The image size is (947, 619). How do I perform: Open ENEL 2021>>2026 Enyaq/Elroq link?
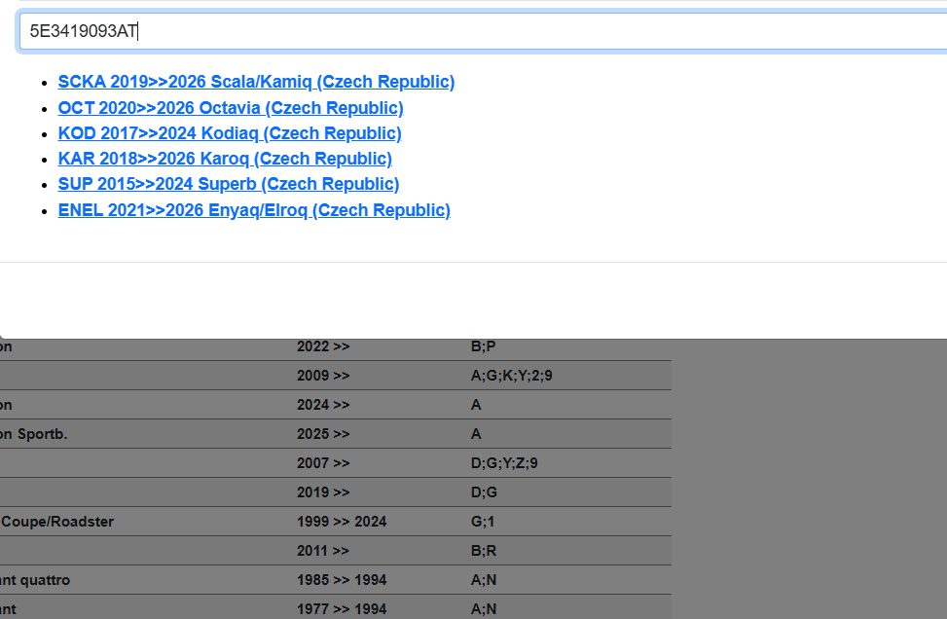(254, 210)
